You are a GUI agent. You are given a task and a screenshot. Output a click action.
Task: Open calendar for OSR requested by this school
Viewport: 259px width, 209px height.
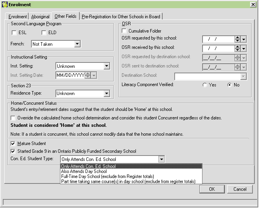(244, 39)
